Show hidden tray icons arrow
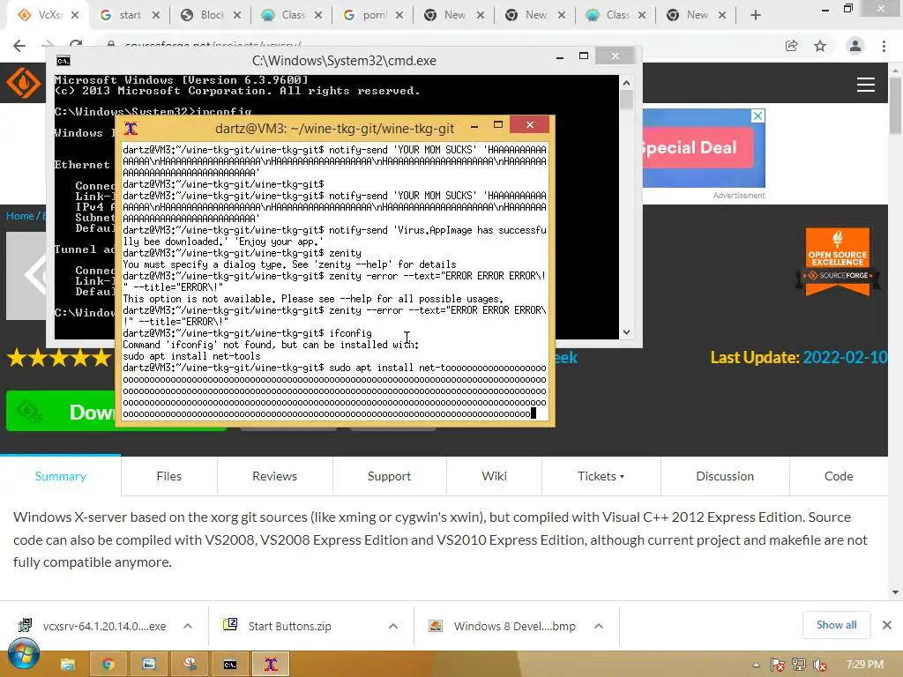This screenshot has width=903, height=677. coord(756,665)
